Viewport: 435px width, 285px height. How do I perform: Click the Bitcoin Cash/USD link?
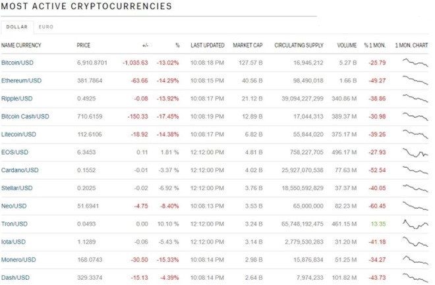25,117
